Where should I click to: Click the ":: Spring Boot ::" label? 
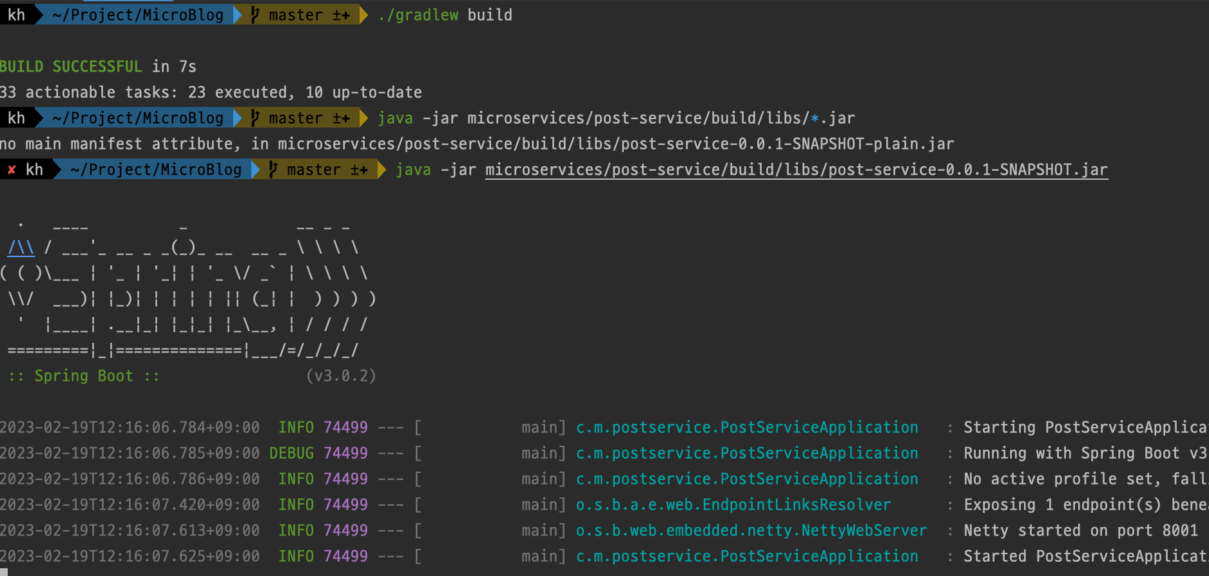pos(84,376)
